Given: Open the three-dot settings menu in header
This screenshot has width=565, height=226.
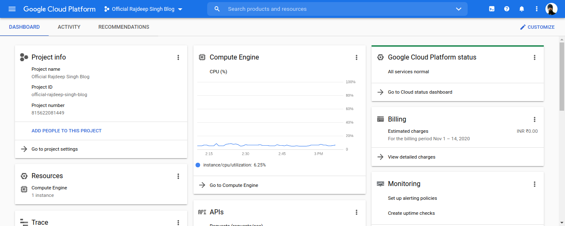Looking at the screenshot, I should coord(537,9).
